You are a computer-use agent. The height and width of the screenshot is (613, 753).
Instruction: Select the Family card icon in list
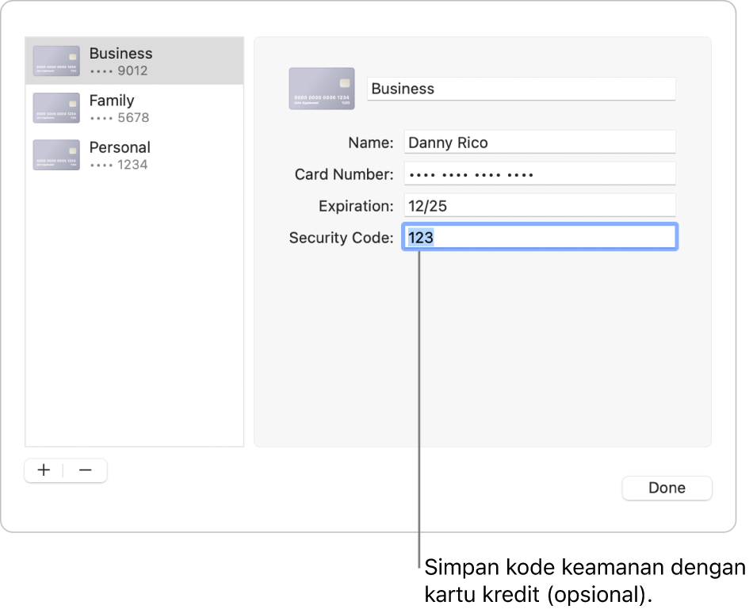[56, 108]
